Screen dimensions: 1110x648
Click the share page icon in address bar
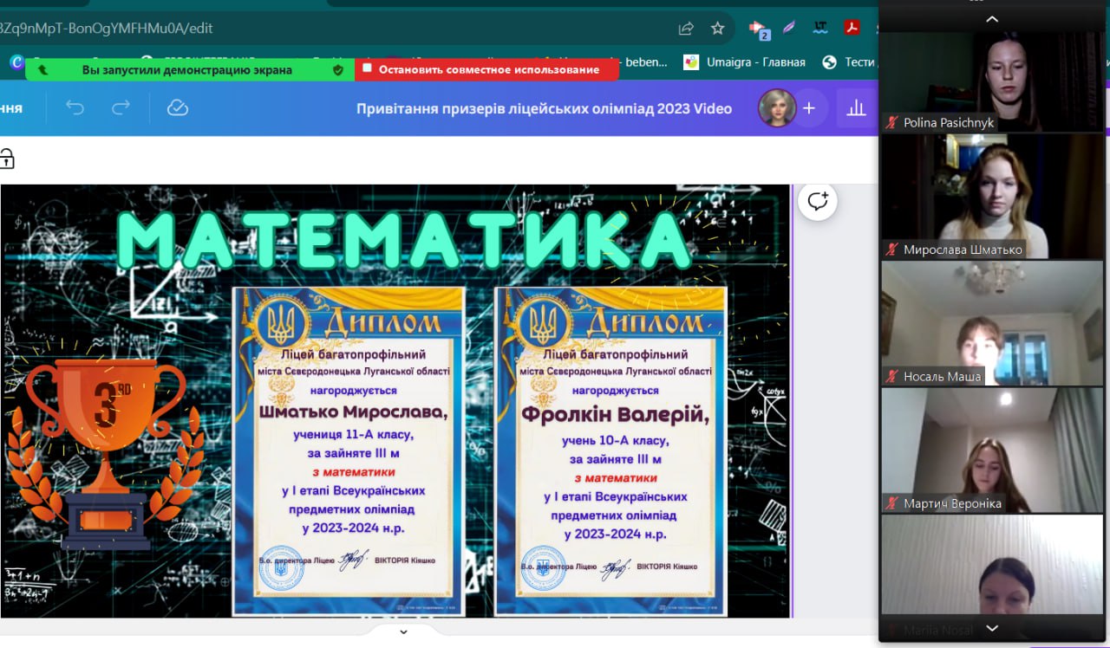coord(686,29)
